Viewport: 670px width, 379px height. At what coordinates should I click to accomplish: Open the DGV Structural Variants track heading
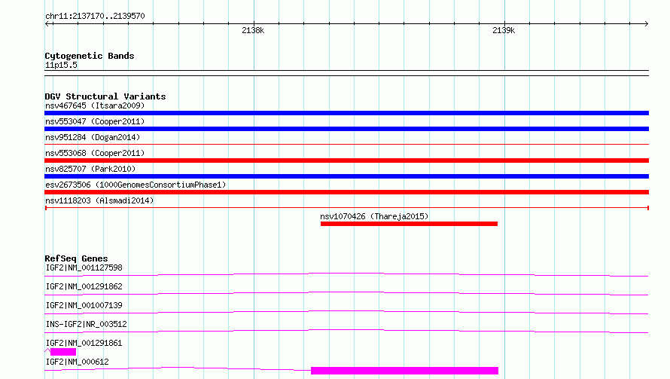pos(105,96)
